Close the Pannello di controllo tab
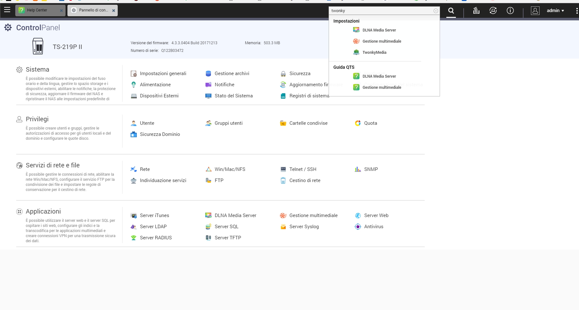Viewport: 579px width, 310px height. click(x=114, y=11)
